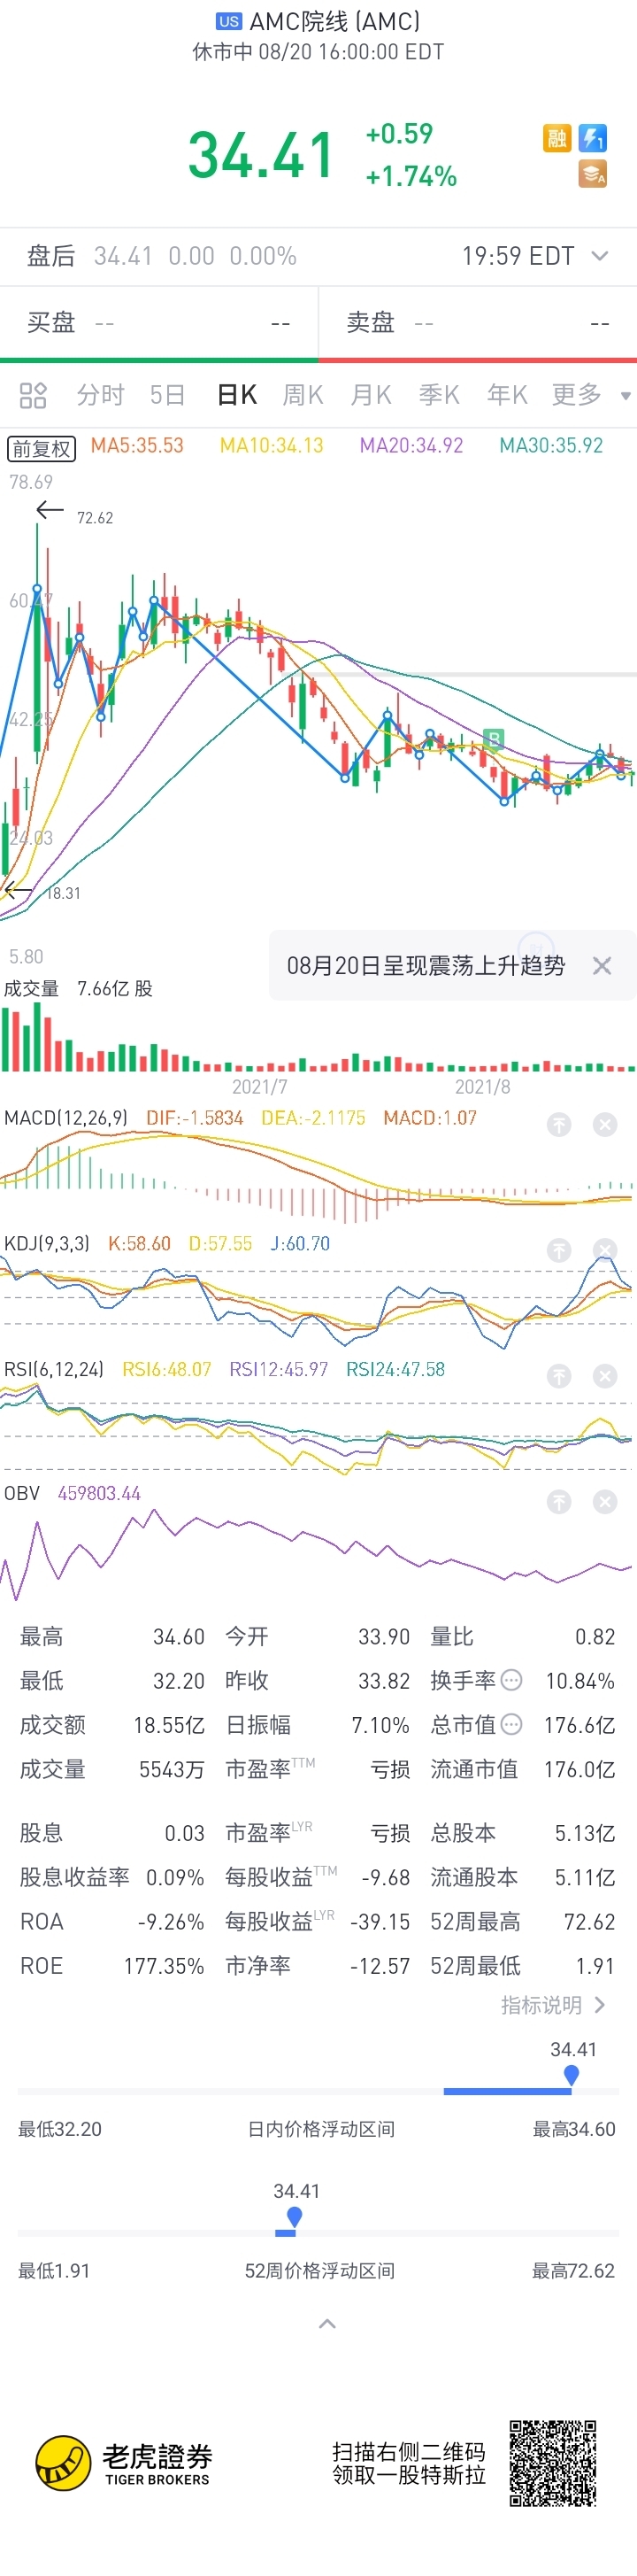637x2576 pixels.
Task: Remove the KDJ indicator panel
Action: click(605, 1250)
